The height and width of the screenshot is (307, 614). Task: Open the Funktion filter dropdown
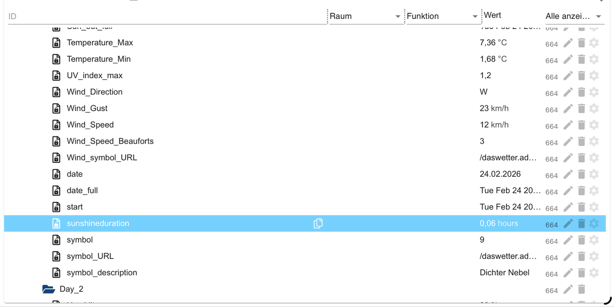(x=475, y=17)
